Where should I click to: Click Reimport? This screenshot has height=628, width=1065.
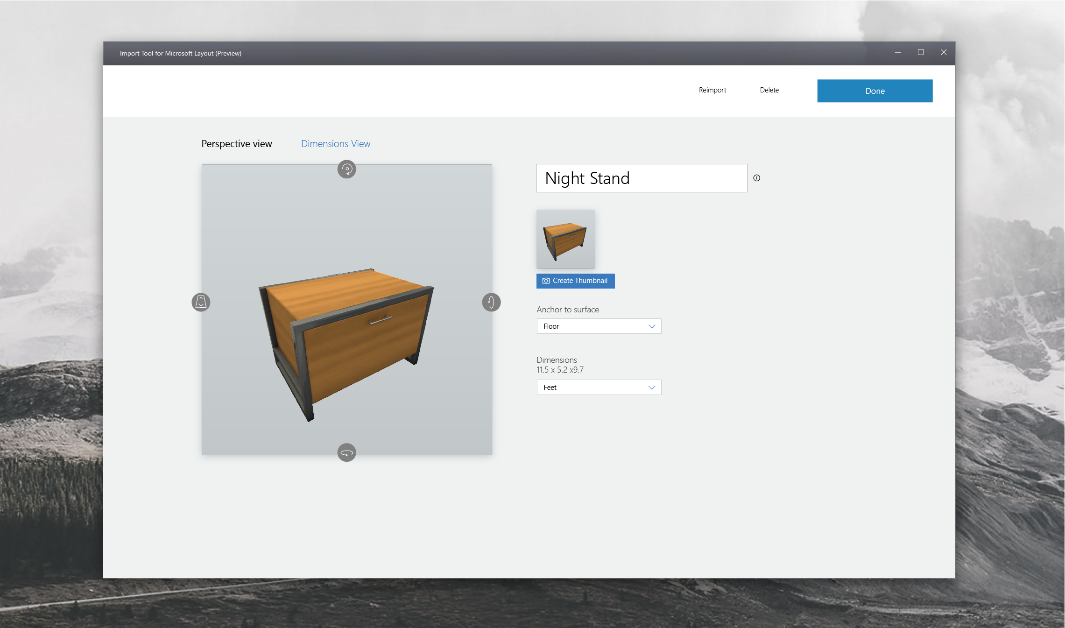pos(712,90)
